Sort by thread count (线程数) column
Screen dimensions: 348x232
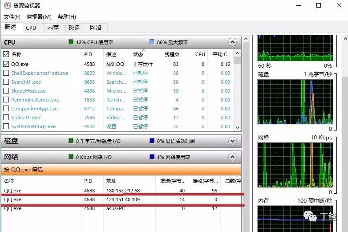click(x=171, y=54)
